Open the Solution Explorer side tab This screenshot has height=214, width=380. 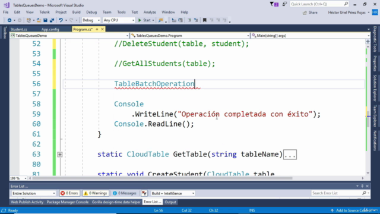tap(375, 88)
